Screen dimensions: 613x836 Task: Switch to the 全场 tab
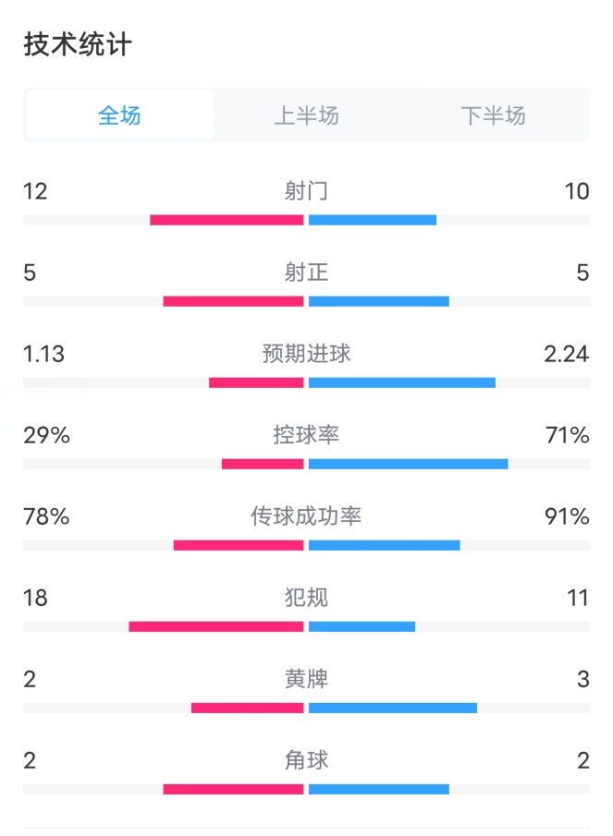click(x=119, y=115)
